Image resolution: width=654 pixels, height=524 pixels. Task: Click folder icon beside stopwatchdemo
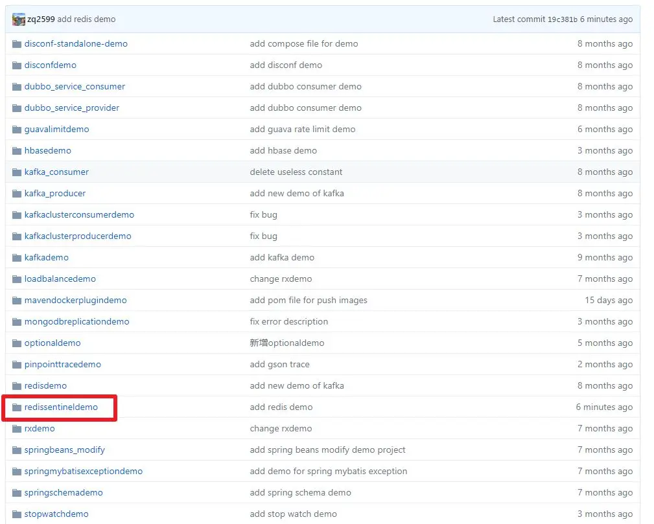[17, 514]
